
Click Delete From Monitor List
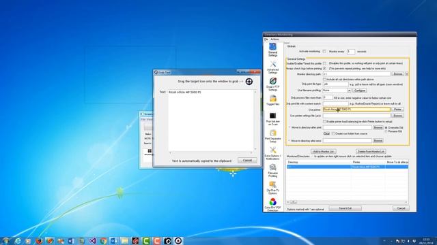click(371, 151)
